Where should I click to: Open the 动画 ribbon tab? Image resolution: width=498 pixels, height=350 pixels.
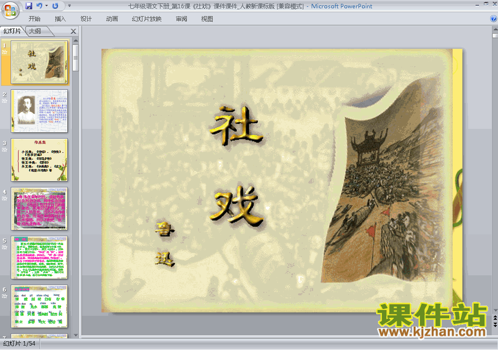(112, 19)
